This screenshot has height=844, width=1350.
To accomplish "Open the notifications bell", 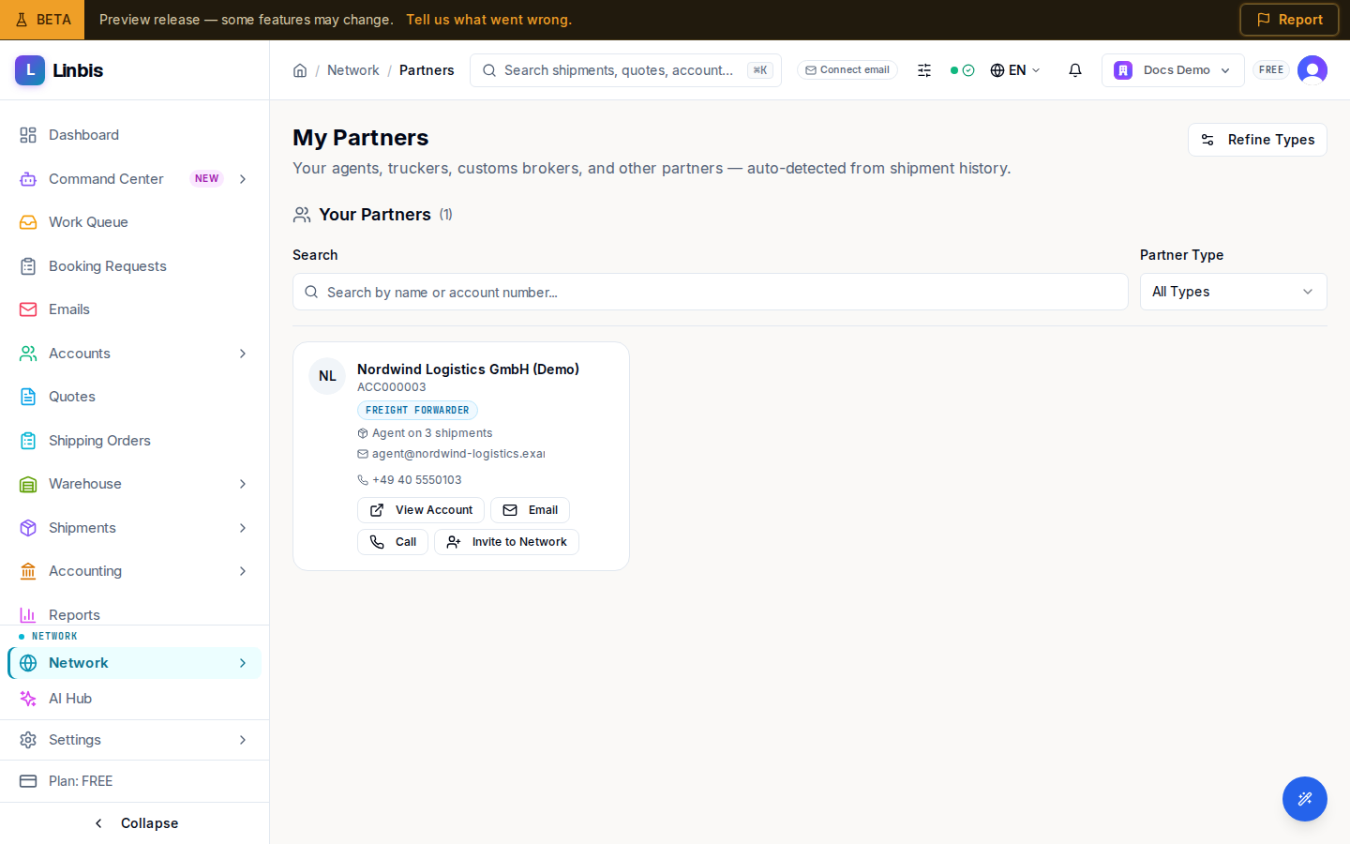I will (1075, 70).
